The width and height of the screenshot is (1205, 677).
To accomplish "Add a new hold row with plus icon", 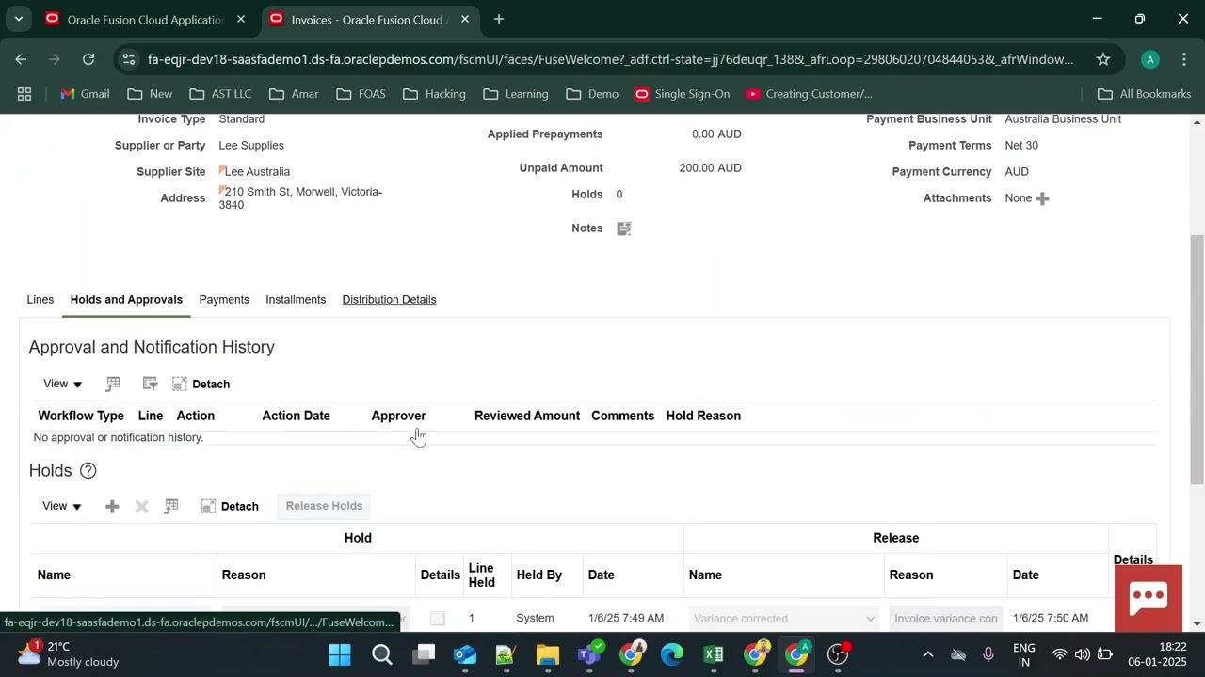I will 112,507.
